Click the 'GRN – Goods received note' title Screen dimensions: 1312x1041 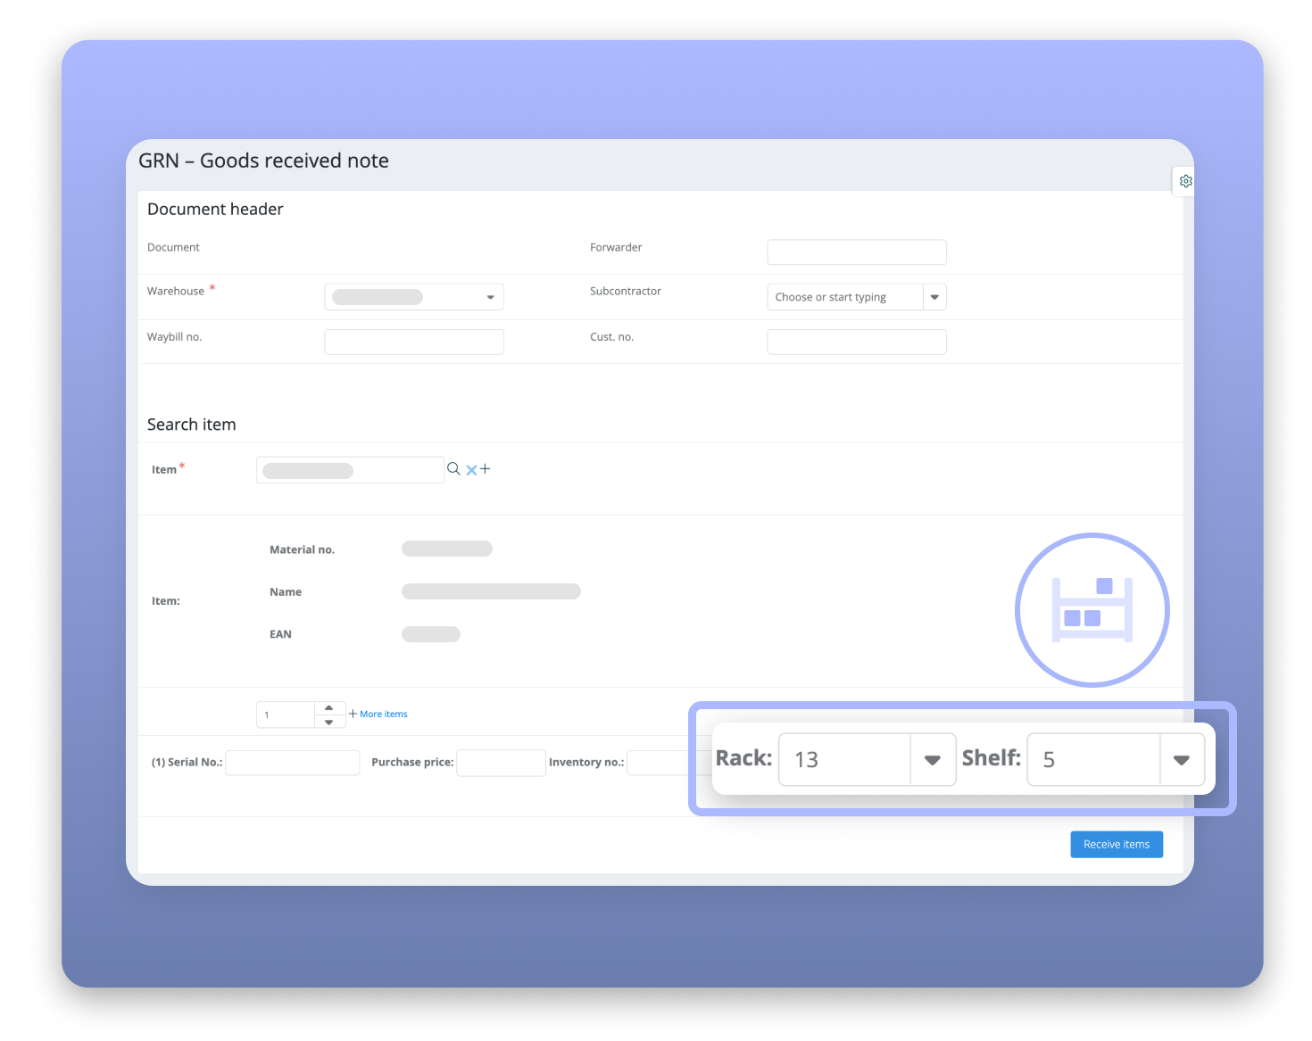tap(263, 161)
